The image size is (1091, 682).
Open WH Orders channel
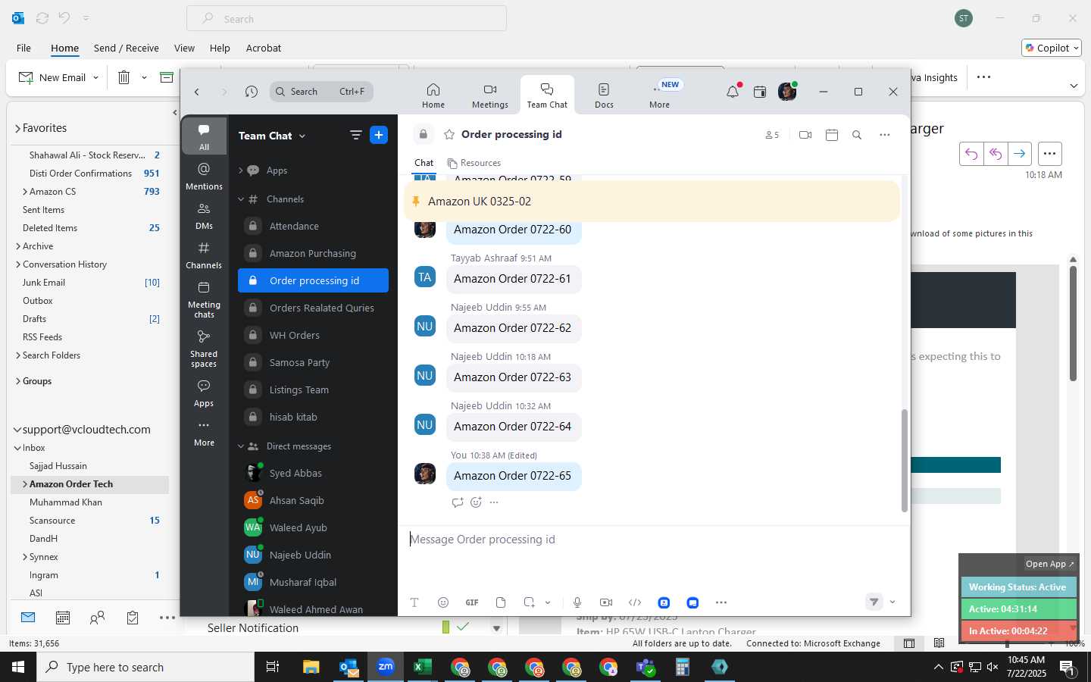click(313, 335)
